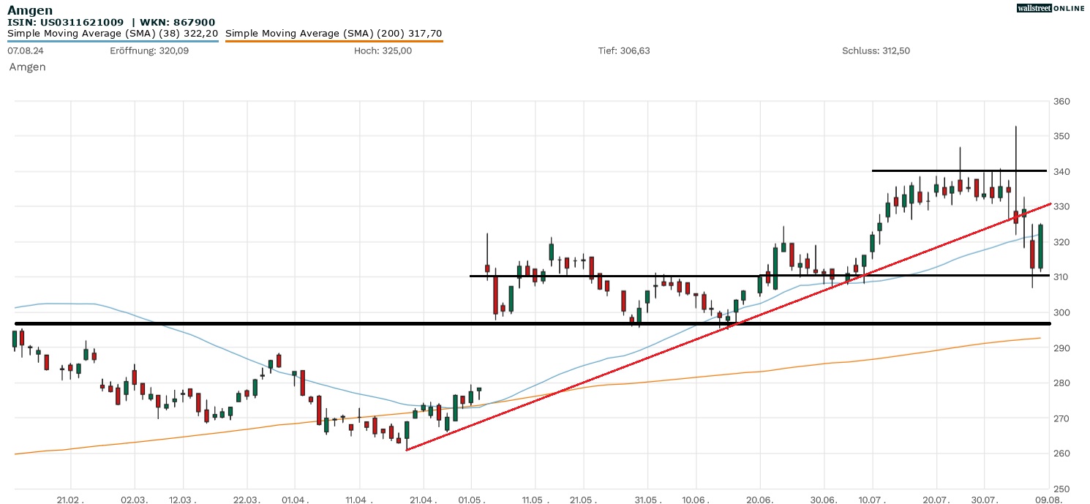
Task: Click the wallstreet ONLINE logo
Action: (x=1050, y=8)
